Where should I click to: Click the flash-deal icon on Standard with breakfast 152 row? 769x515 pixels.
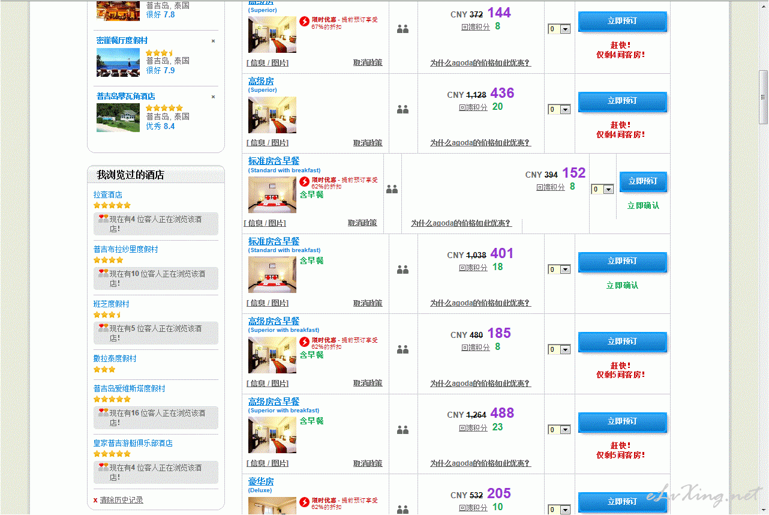(305, 181)
